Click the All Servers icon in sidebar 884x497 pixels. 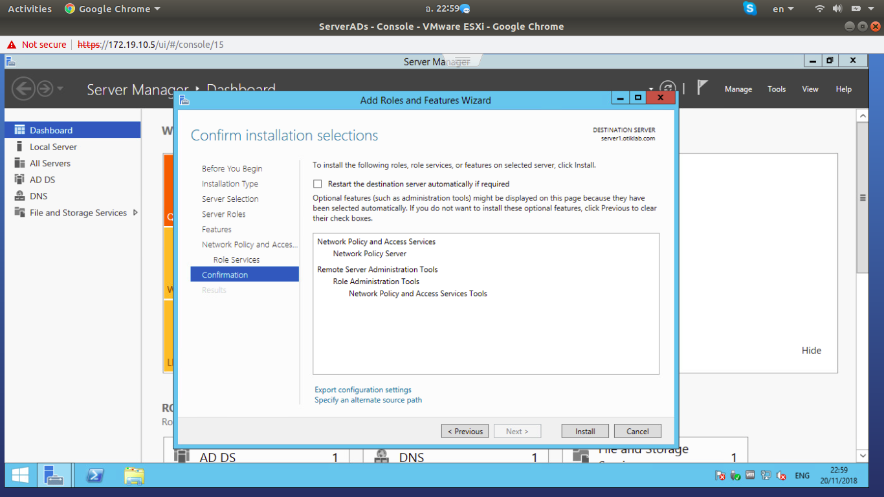click(19, 163)
